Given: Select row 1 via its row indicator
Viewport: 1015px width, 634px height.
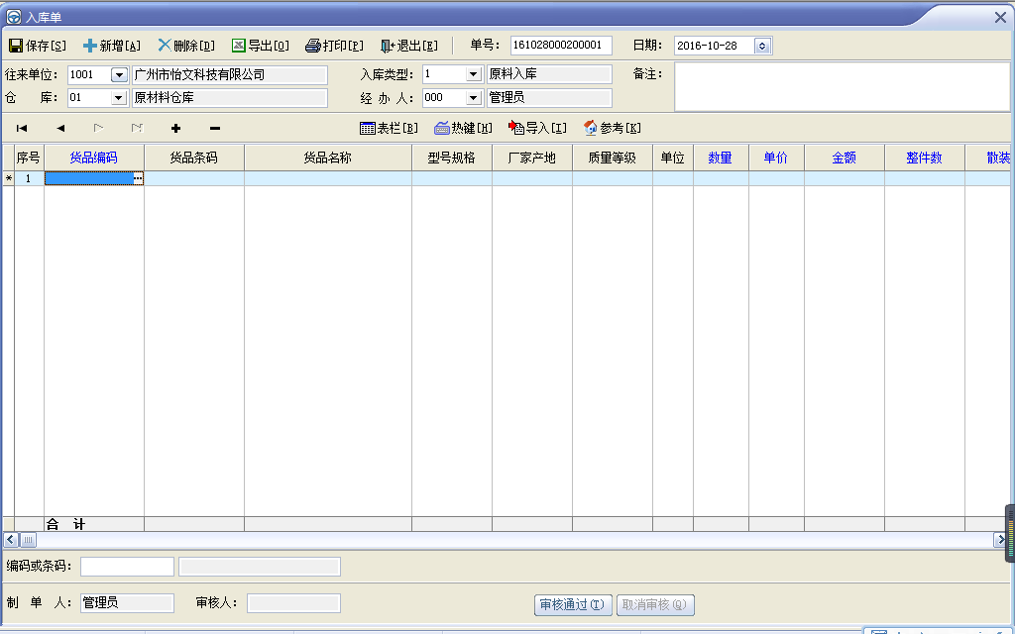Looking at the screenshot, I should 8,178.
